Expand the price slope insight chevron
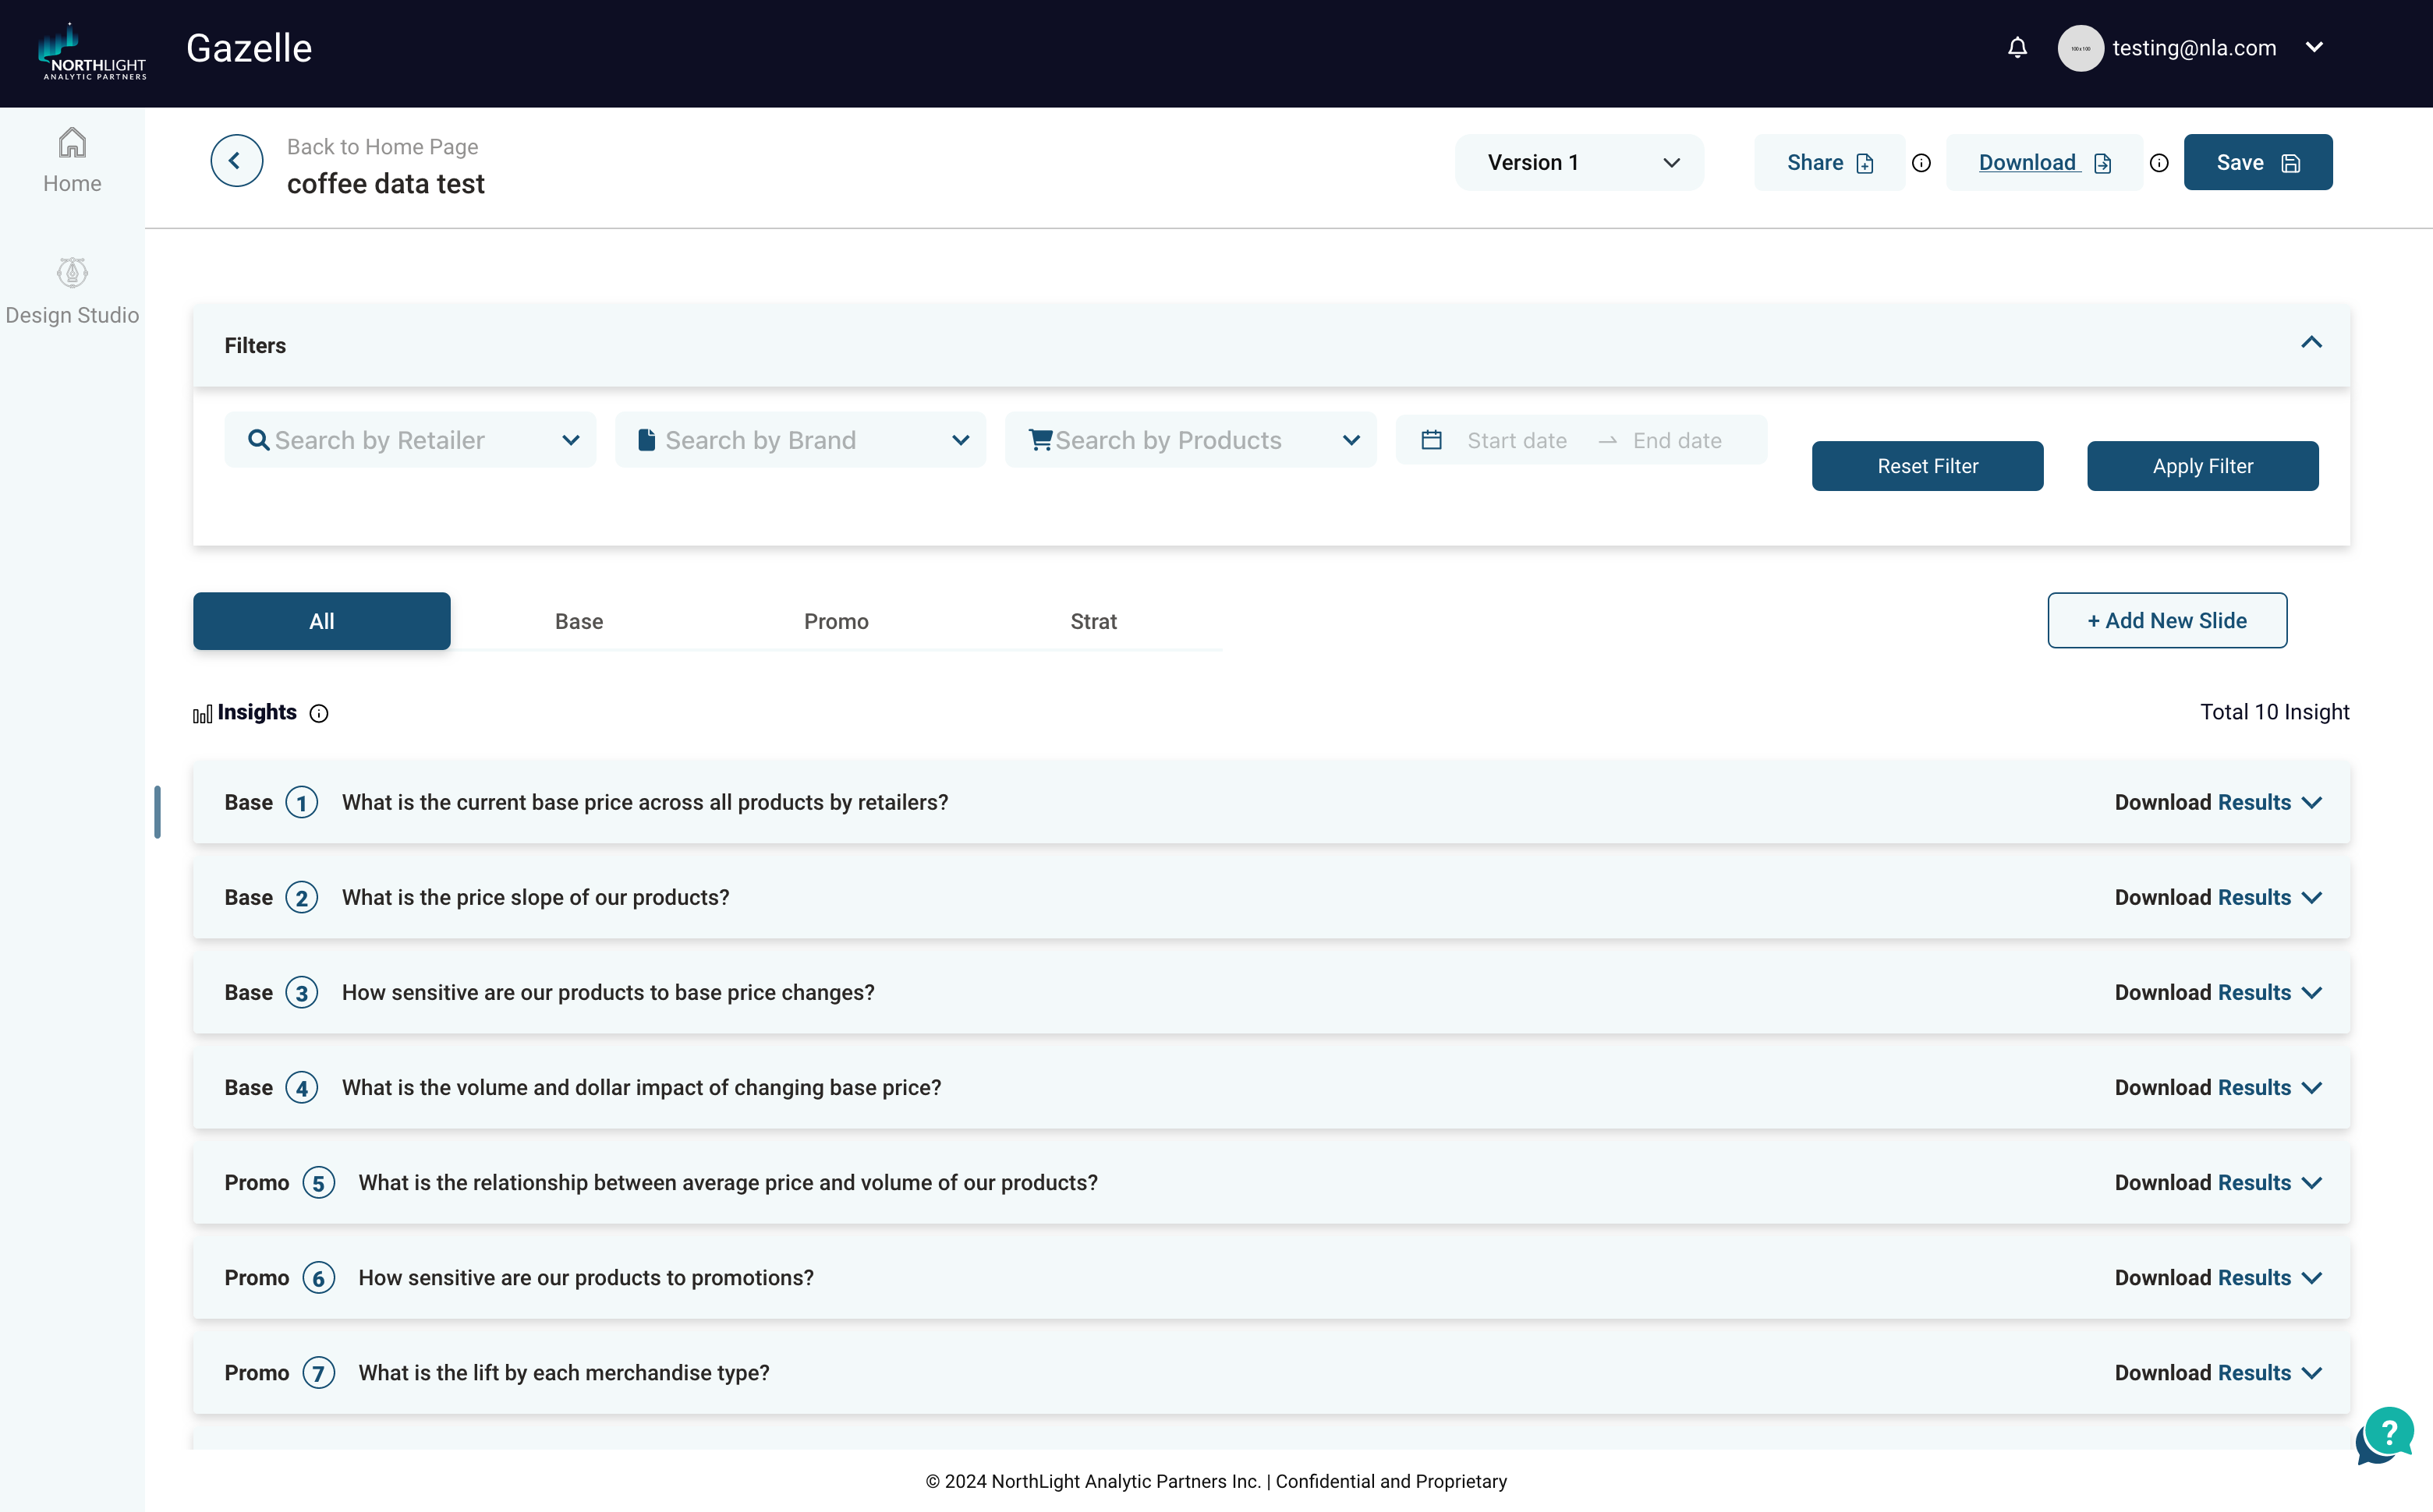Viewport: 2433px width, 1512px height. pyautogui.click(x=2311, y=898)
